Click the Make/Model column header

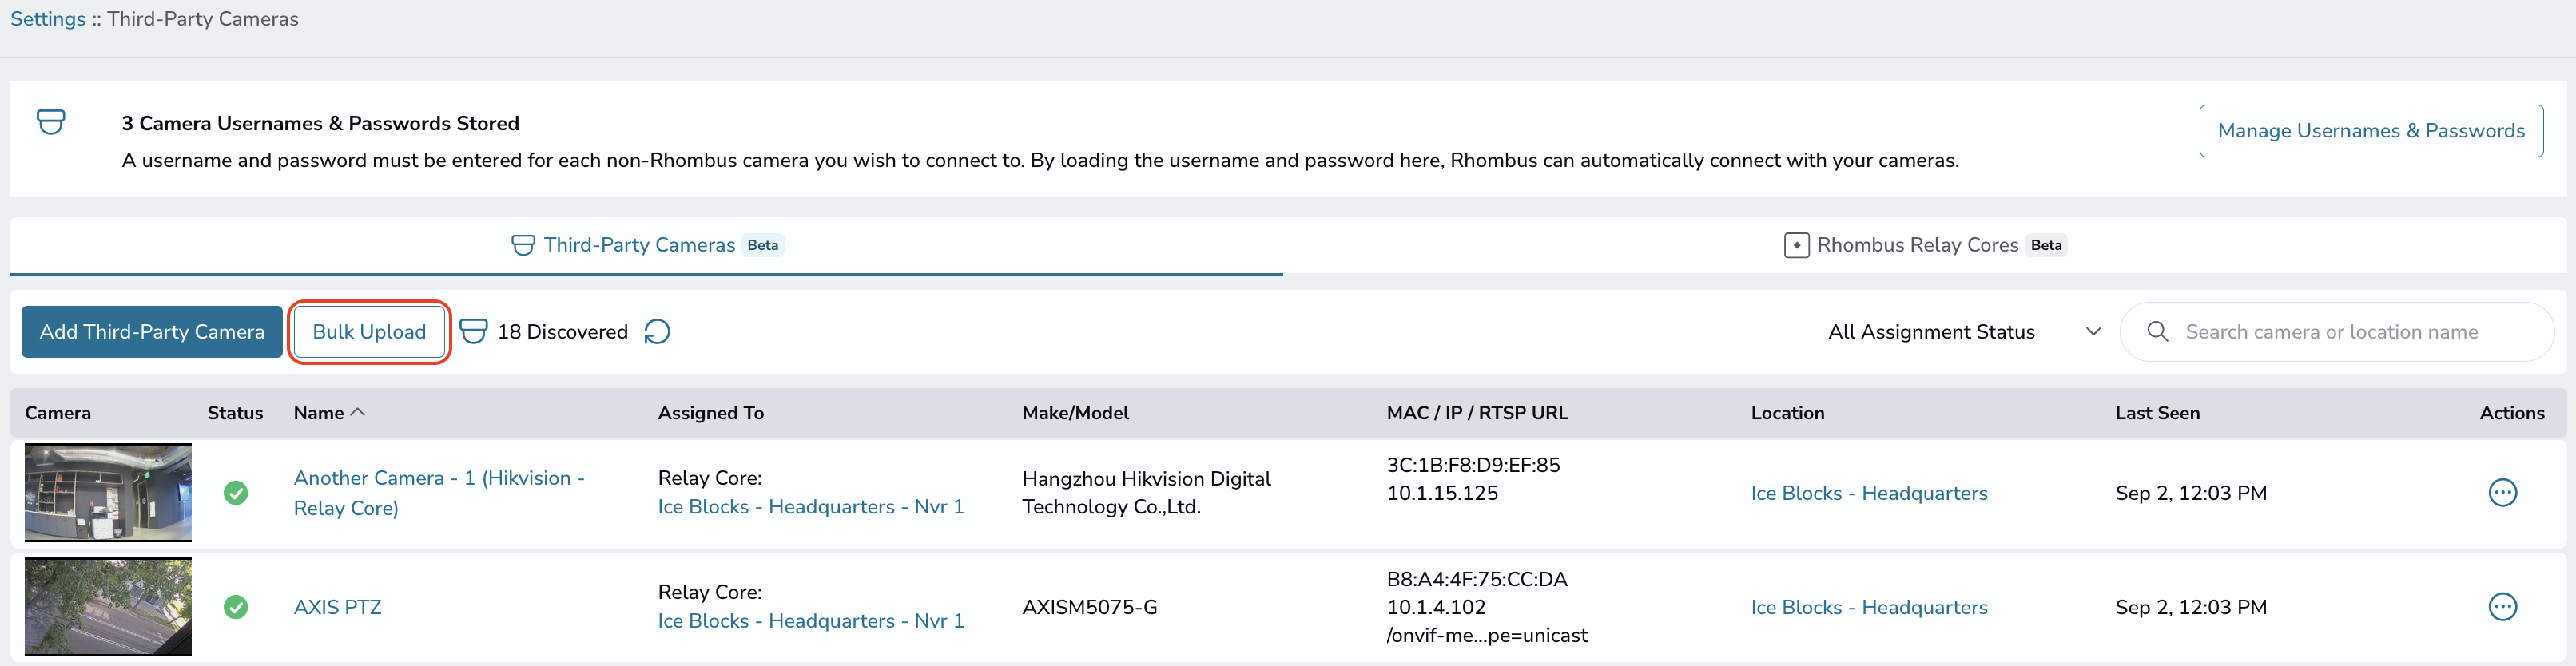click(x=1075, y=413)
